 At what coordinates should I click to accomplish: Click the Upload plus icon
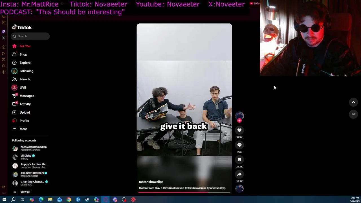(x=14, y=112)
